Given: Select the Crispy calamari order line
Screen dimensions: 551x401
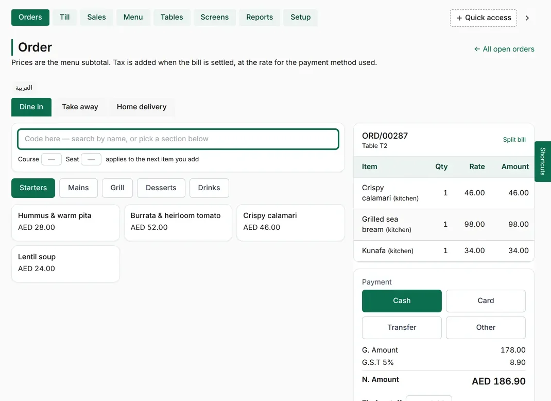Looking at the screenshot, I should point(444,193).
